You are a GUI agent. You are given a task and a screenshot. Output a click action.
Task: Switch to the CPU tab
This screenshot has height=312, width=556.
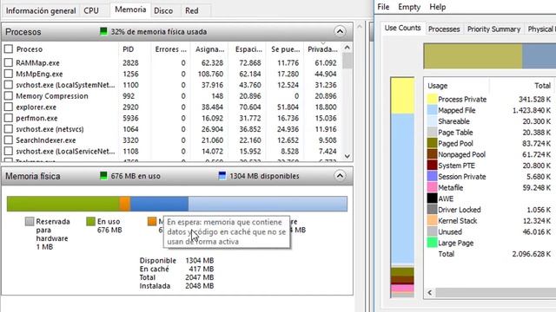click(91, 10)
